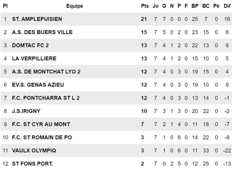Click LA VERPILLIERE in the standings

34,58
